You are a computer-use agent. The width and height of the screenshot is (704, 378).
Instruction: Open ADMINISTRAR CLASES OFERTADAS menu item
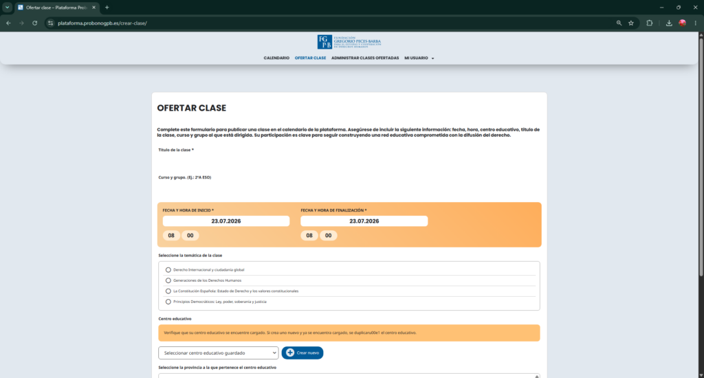[365, 58]
